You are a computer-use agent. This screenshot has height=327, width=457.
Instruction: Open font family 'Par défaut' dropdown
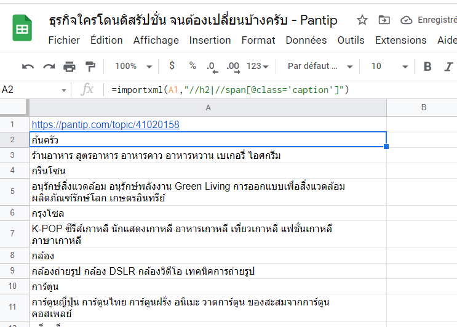pos(320,67)
